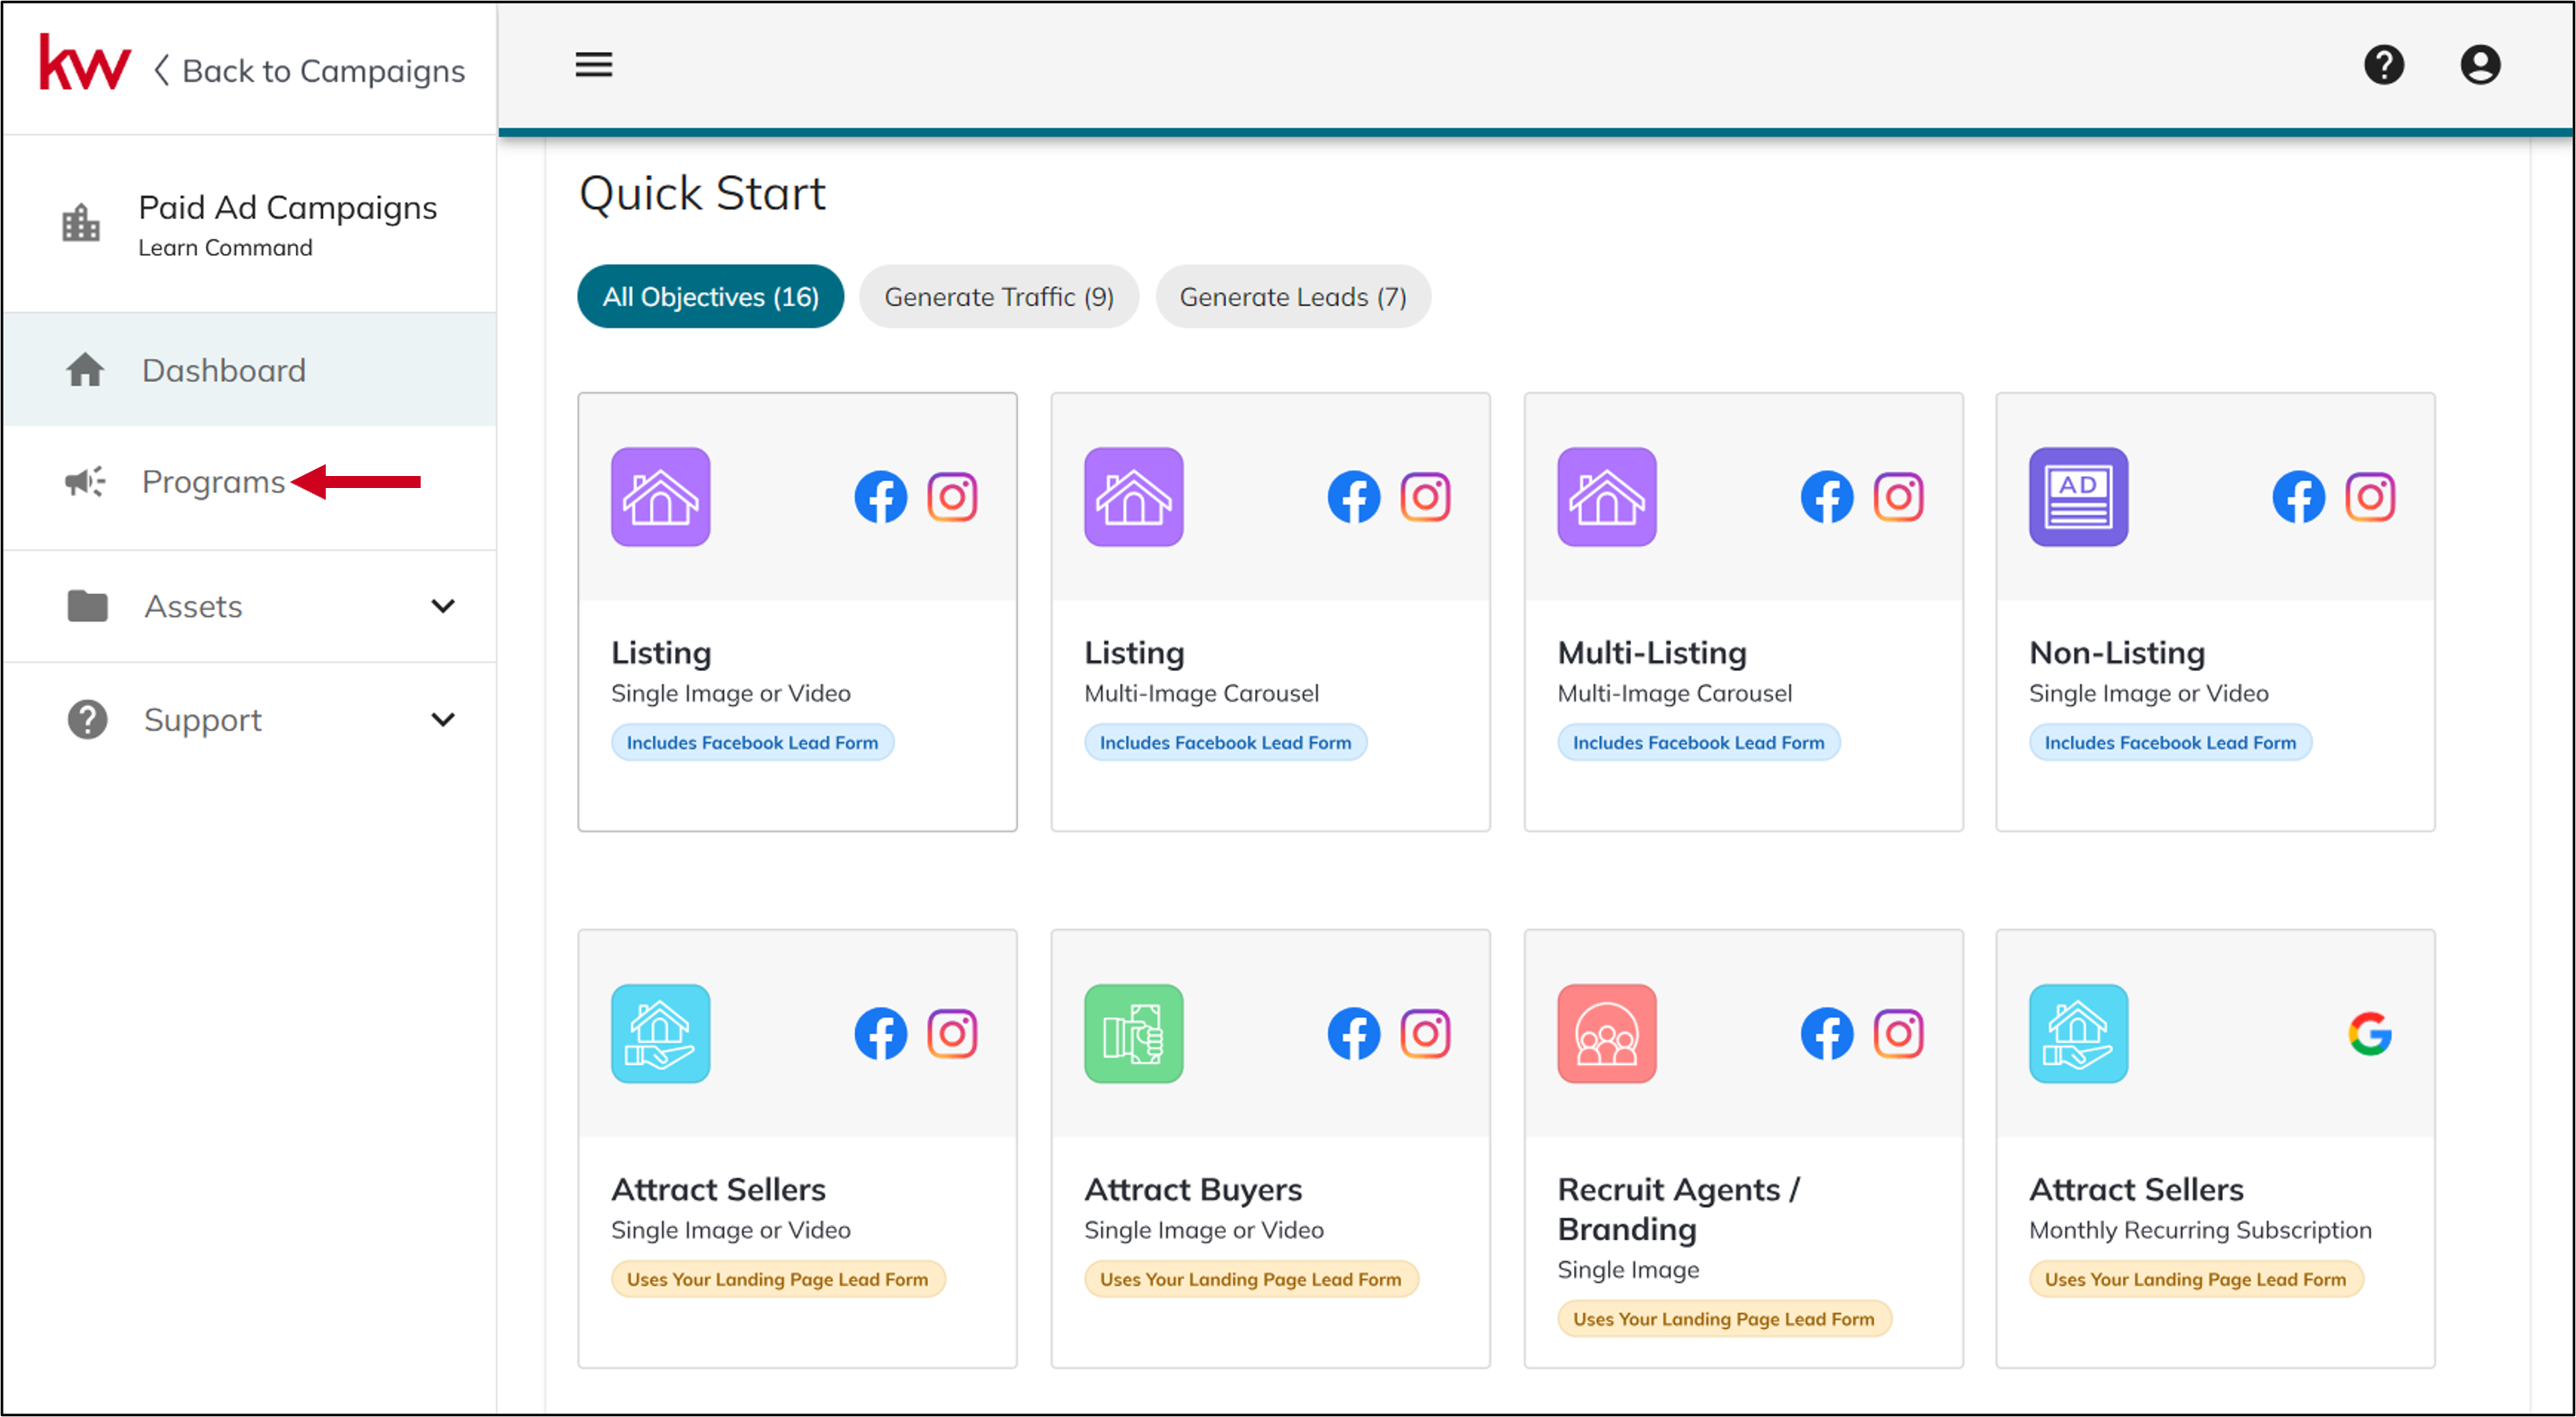
Task: Select the All Objectives (16) filter
Action: pos(711,297)
